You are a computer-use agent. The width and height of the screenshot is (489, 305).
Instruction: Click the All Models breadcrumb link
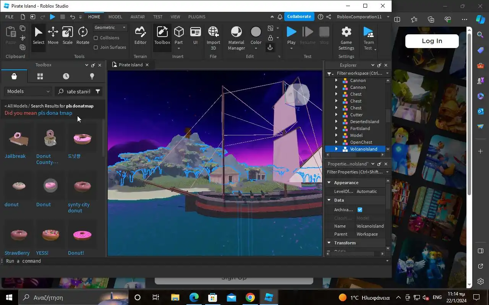(17, 106)
